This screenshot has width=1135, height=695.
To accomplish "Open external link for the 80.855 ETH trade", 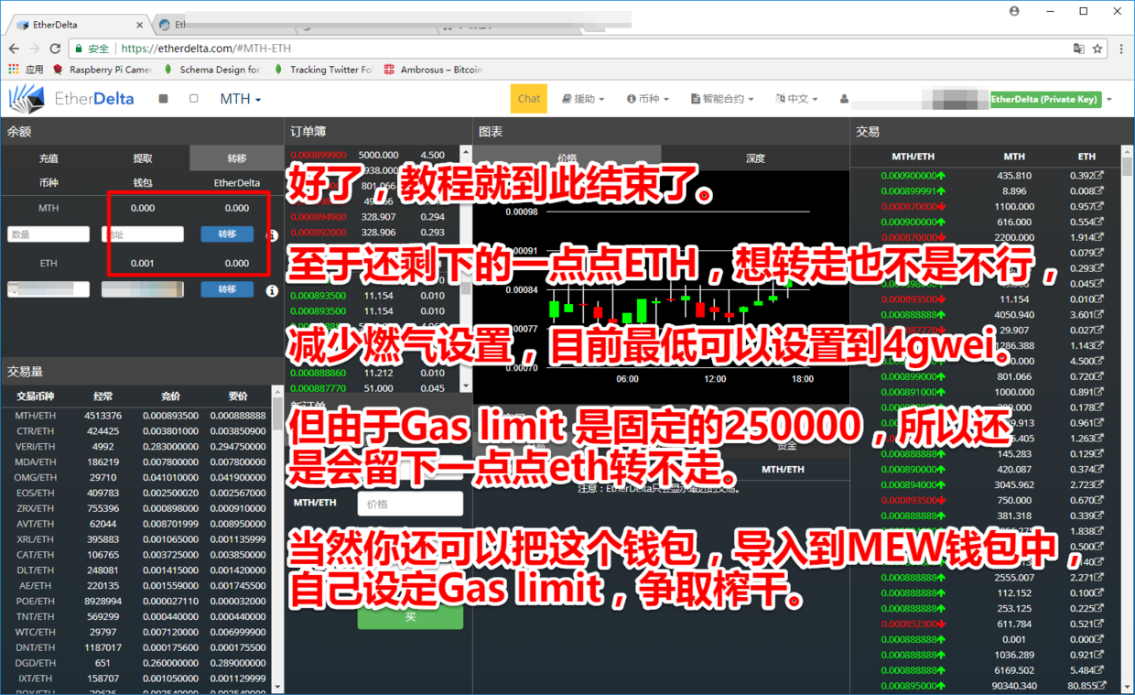I will 1101,686.
